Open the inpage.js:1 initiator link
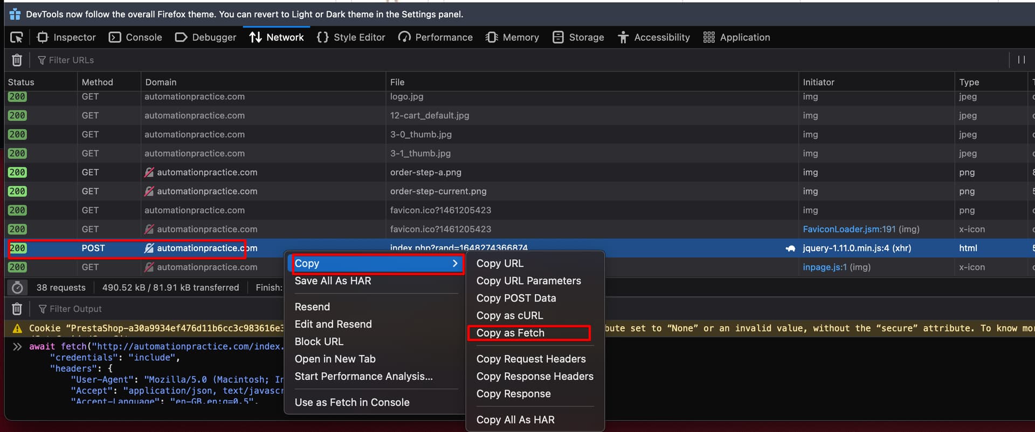1035x432 pixels. pos(825,267)
